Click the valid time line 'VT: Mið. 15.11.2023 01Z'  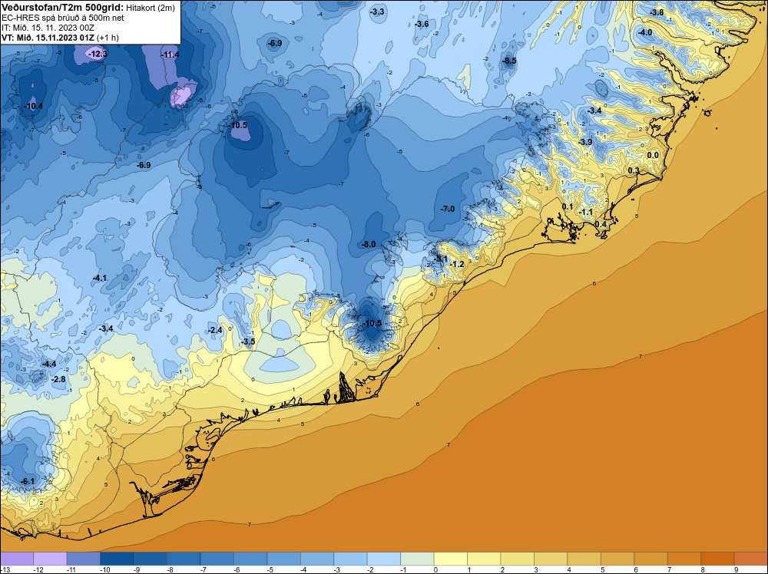click(x=48, y=38)
